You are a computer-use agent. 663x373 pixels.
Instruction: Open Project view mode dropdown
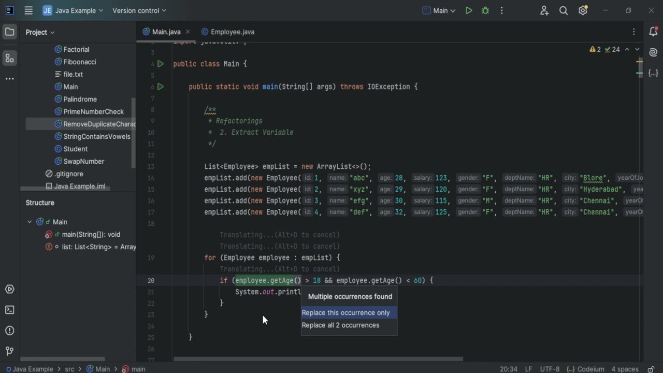(40, 32)
